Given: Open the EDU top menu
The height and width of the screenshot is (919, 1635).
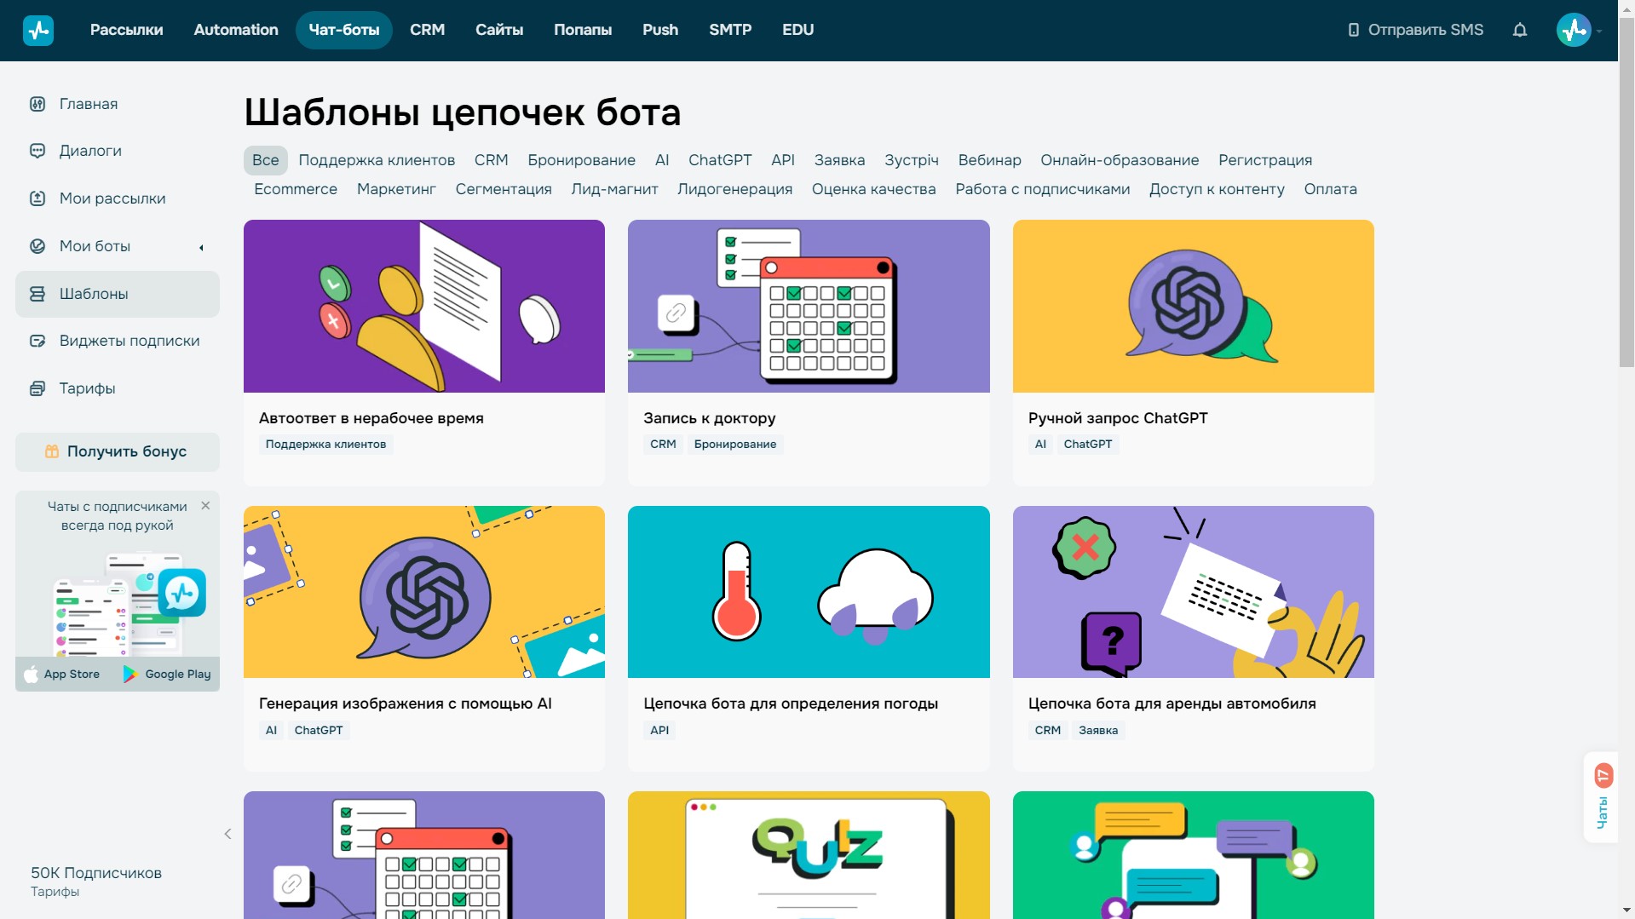Looking at the screenshot, I should click(798, 30).
